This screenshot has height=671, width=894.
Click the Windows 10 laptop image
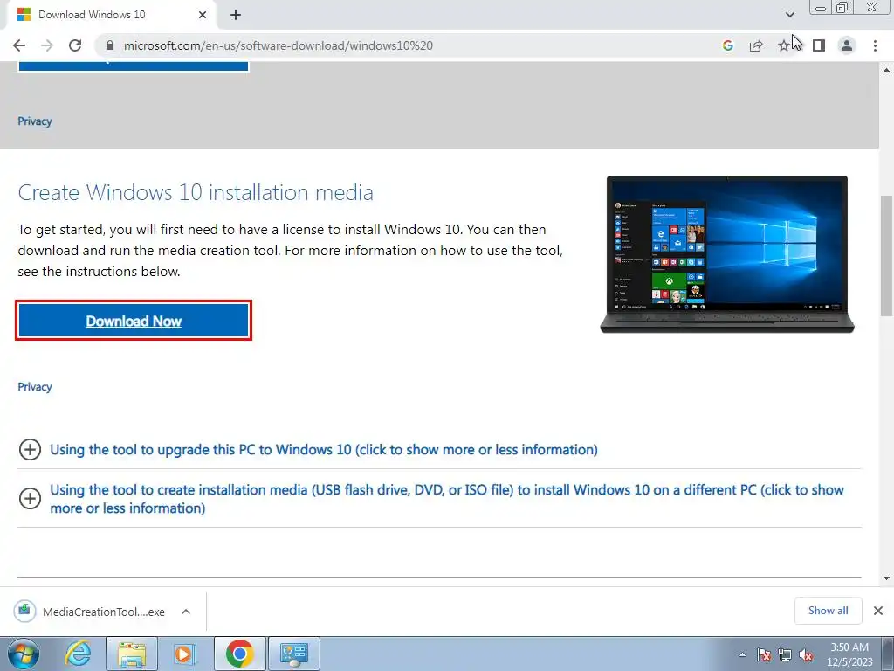pyautogui.click(x=727, y=254)
